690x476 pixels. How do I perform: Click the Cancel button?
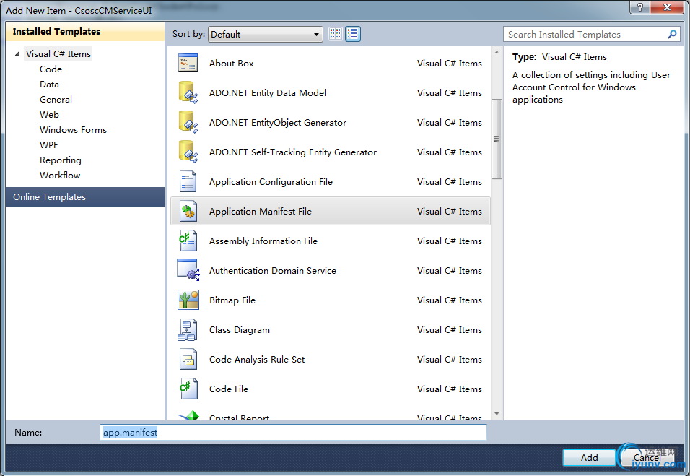[x=647, y=457]
